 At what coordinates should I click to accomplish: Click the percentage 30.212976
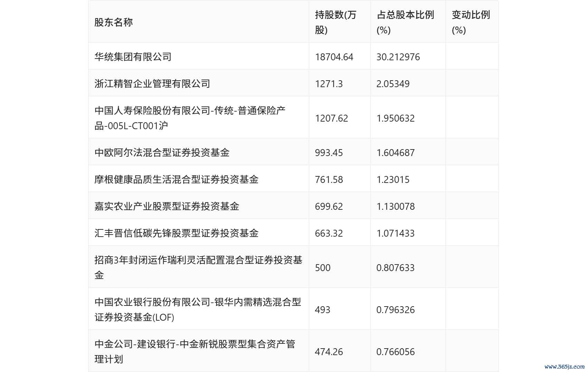(398, 57)
